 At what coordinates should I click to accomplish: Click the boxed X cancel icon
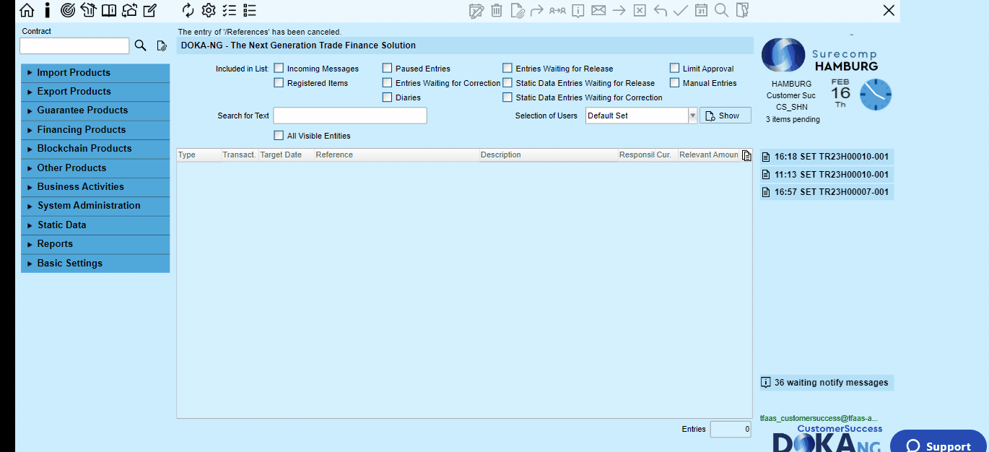pos(640,10)
